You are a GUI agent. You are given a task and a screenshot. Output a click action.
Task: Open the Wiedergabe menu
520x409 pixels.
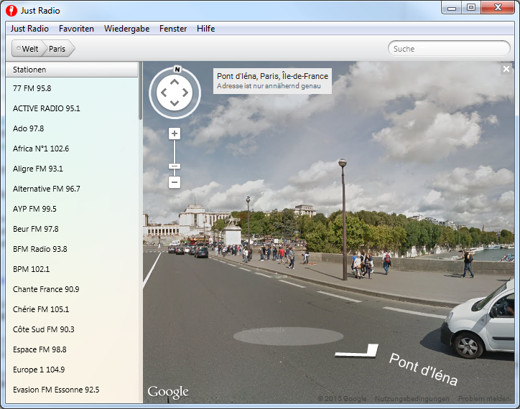(126, 29)
